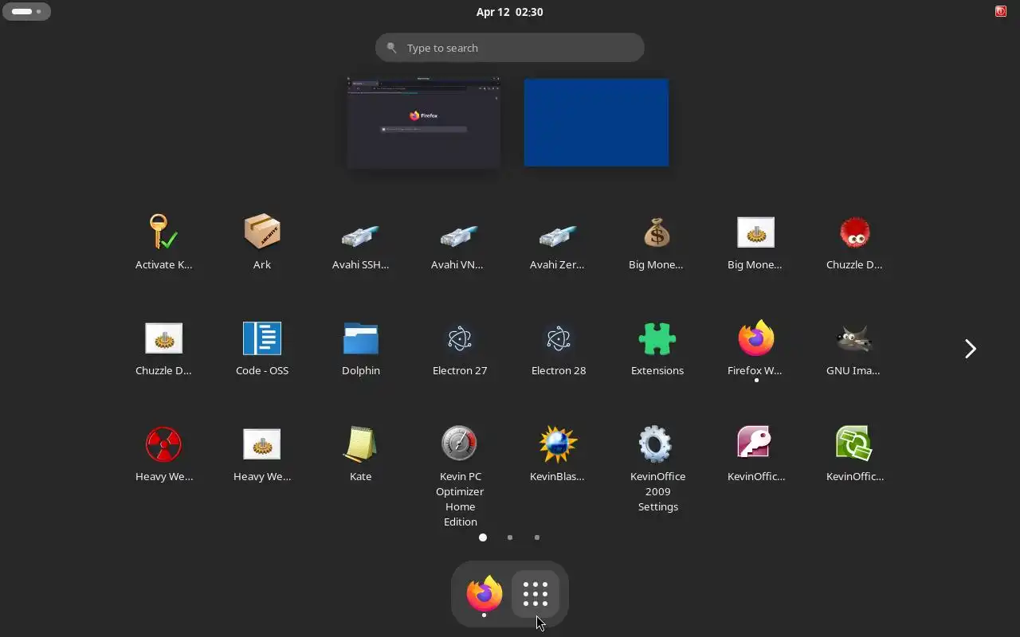Switch to the blue empty workspace thumbnail

[596, 123]
